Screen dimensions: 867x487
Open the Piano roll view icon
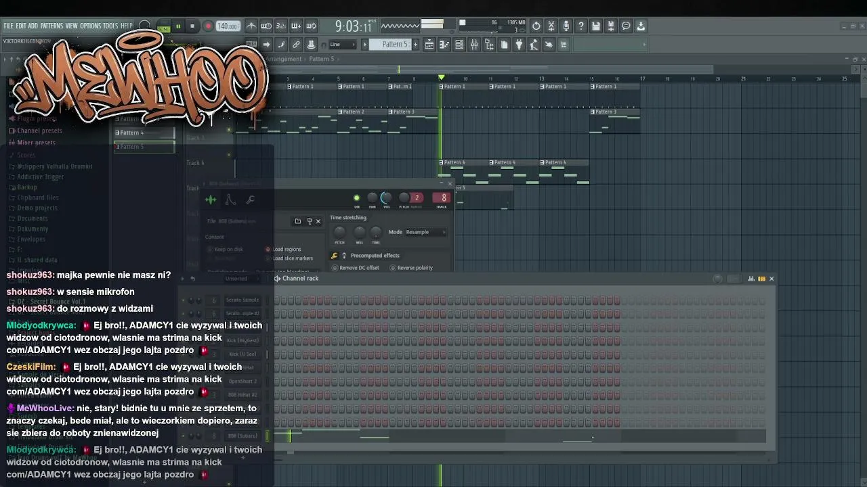click(x=444, y=45)
